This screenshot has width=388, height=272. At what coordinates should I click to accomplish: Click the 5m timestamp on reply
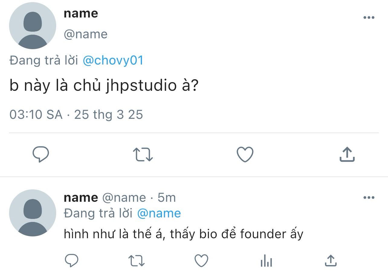pos(167,198)
